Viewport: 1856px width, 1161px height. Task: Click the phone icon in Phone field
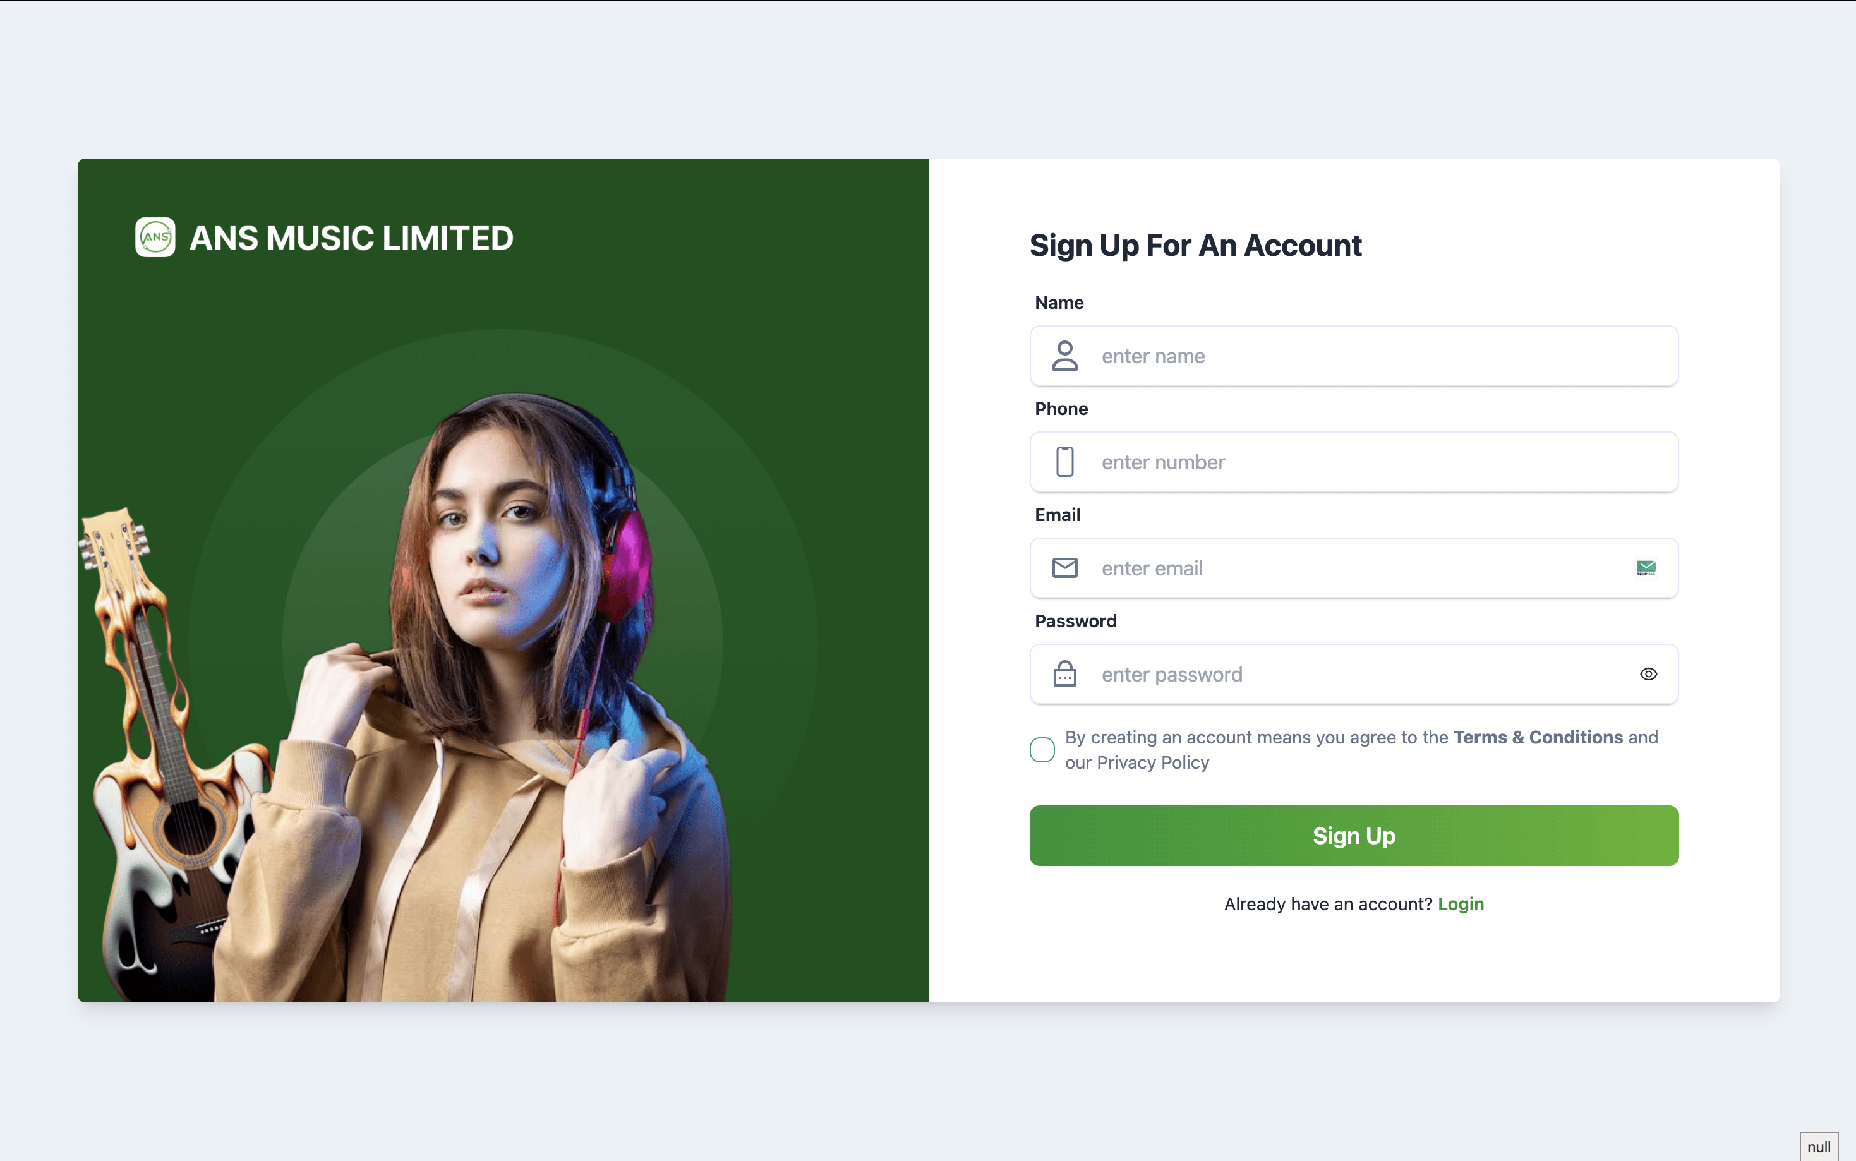pos(1064,462)
